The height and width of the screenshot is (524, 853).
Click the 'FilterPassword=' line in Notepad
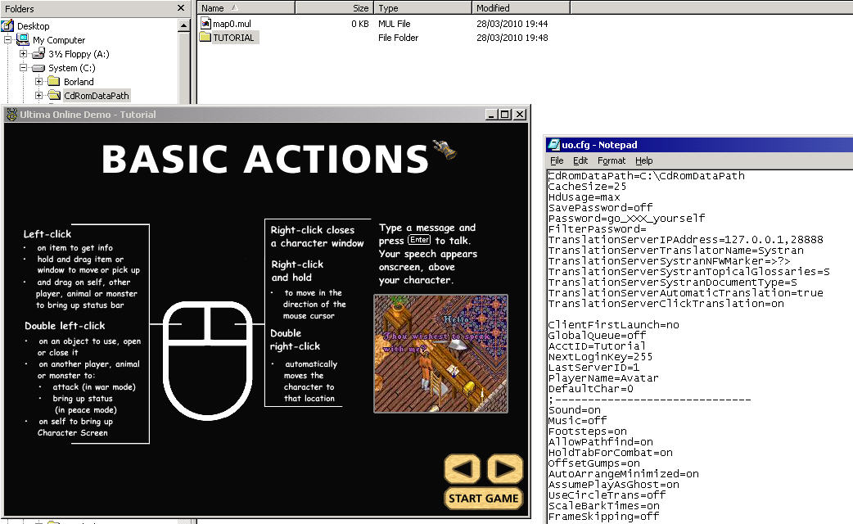597,229
